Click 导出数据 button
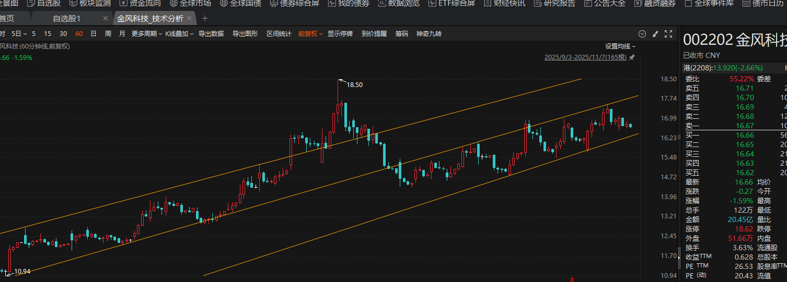 [x=211, y=33]
